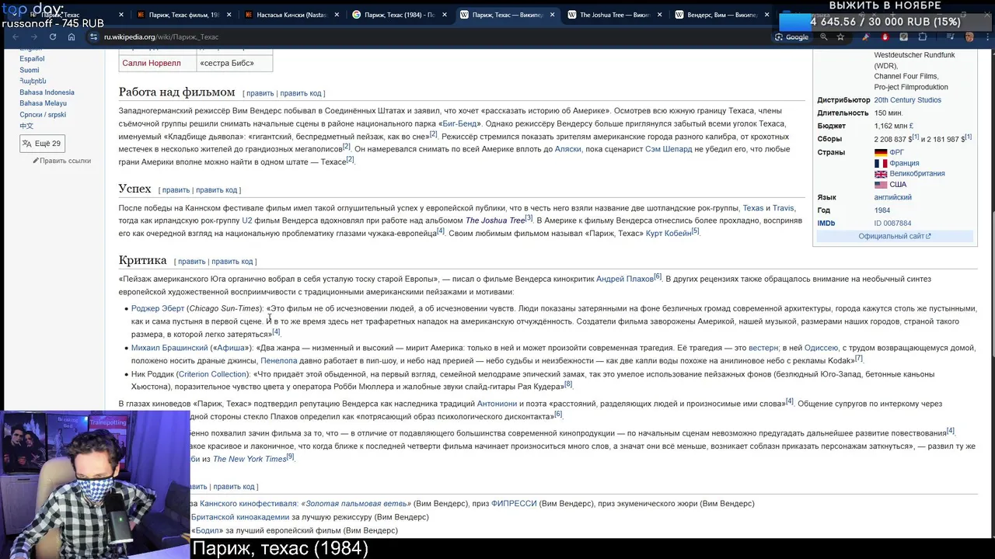Image resolution: width=995 pixels, height=559 pixels.
Task: Open the Аляски link
Action: point(567,149)
